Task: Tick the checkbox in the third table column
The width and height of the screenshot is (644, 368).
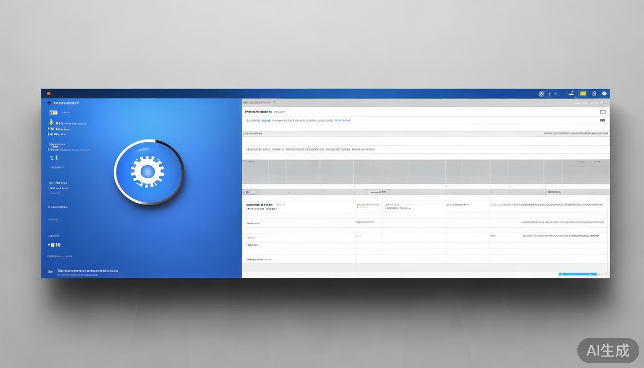Action: tap(386, 205)
